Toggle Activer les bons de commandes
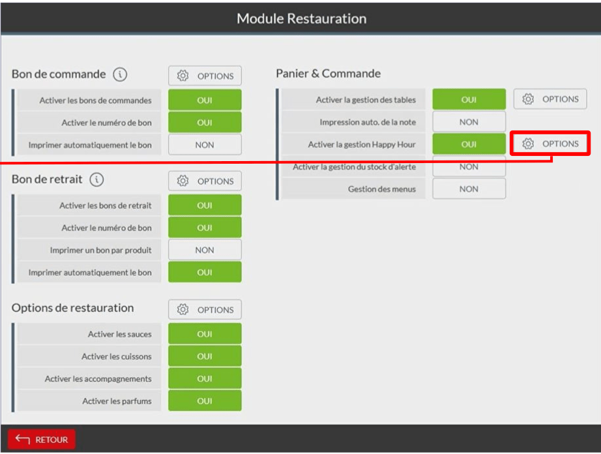The image size is (601, 454). pyautogui.click(x=205, y=100)
